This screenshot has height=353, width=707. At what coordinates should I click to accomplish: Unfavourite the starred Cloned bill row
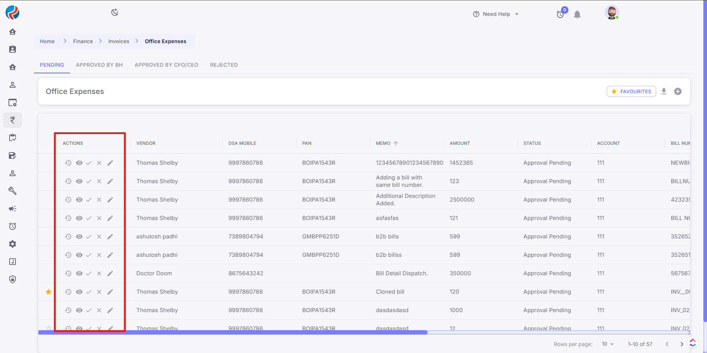(x=48, y=292)
